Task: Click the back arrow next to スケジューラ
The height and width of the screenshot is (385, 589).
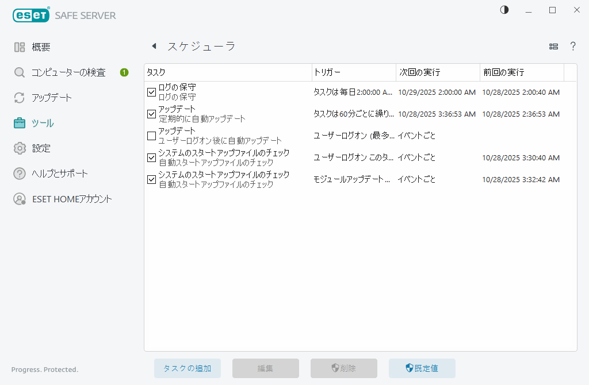Action: point(154,45)
